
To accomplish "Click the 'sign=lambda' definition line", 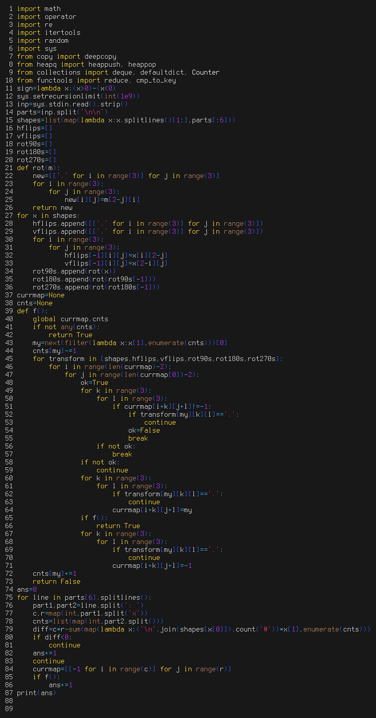I will coord(67,88).
